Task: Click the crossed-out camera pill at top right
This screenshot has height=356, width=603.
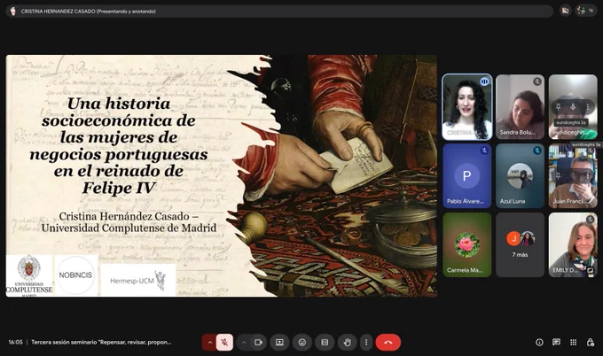Action: pyautogui.click(x=565, y=11)
